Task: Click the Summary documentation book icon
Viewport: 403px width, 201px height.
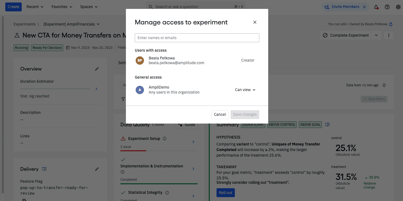Action: (327, 125)
